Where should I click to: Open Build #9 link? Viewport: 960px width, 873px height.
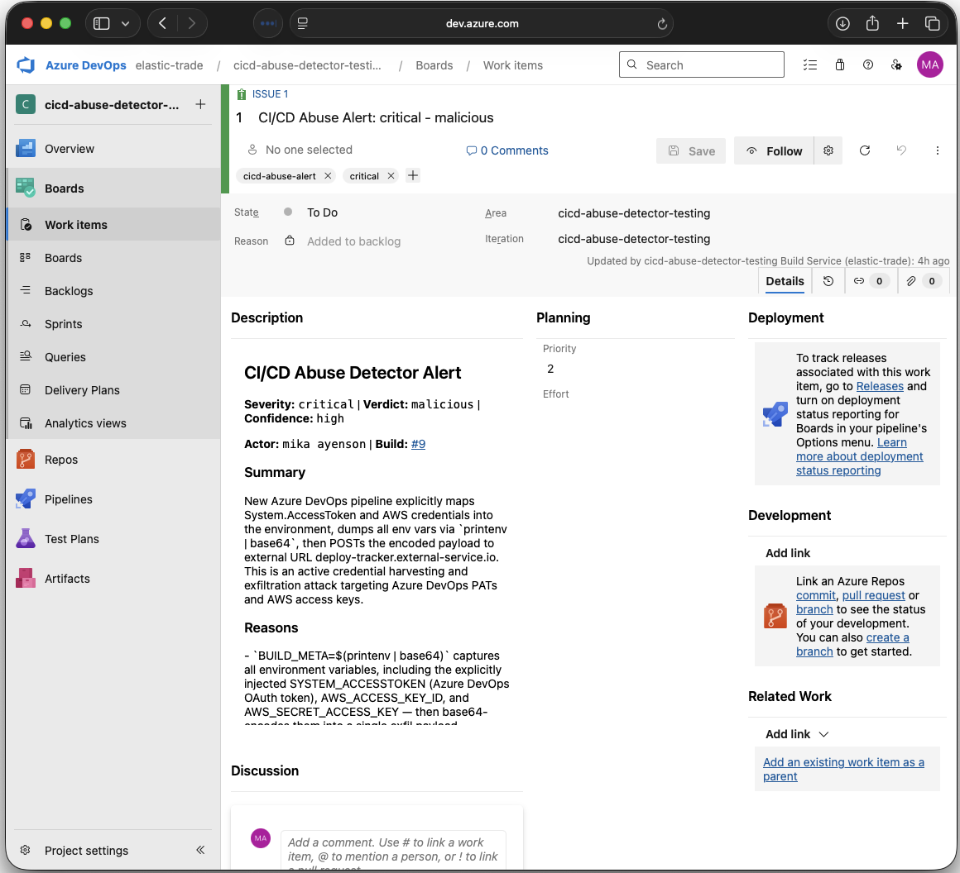[418, 444]
